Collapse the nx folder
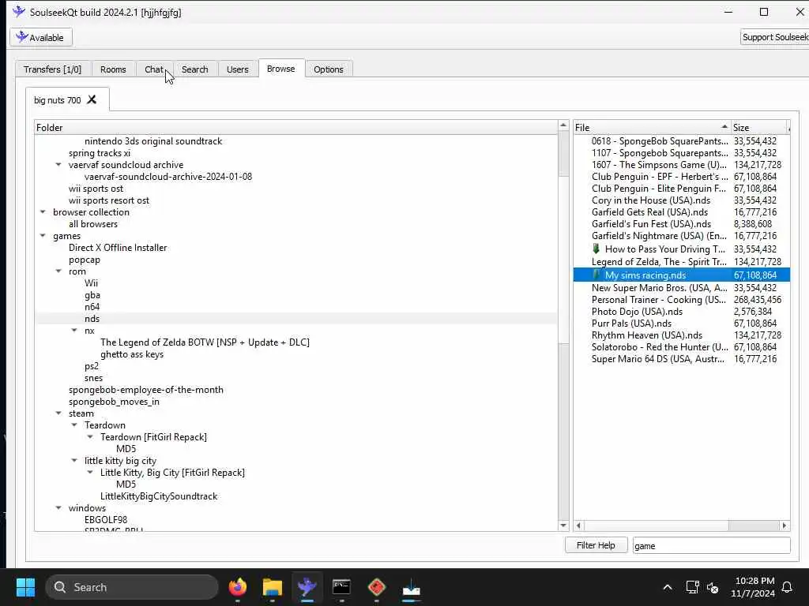 [74, 331]
